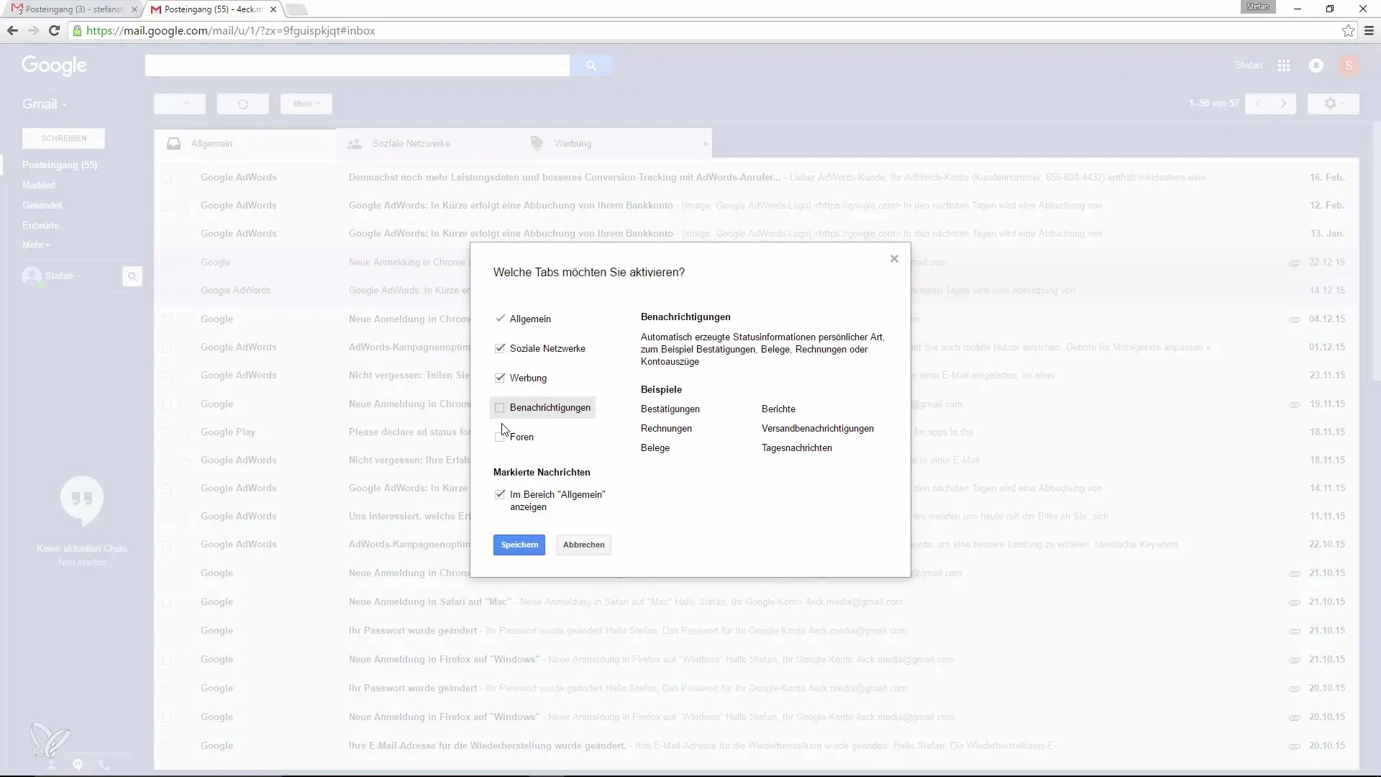
Task: Click the Abbrechen button
Action: click(x=584, y=545)
